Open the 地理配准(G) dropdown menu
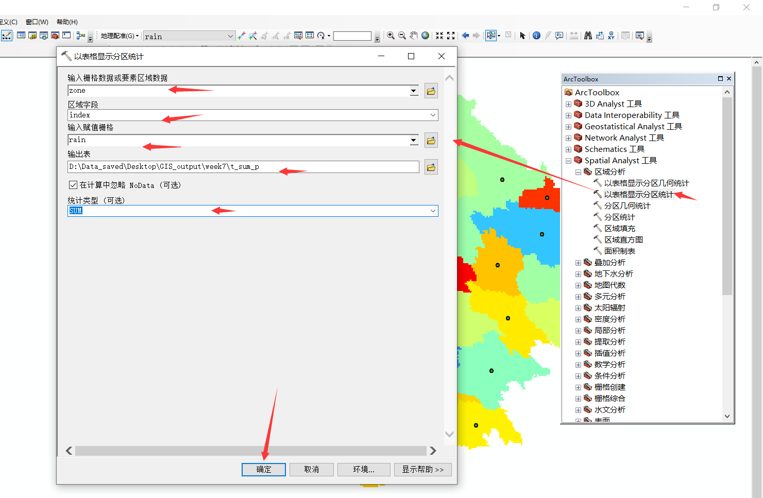Screen dimensions: 763x498 point(120,36)
